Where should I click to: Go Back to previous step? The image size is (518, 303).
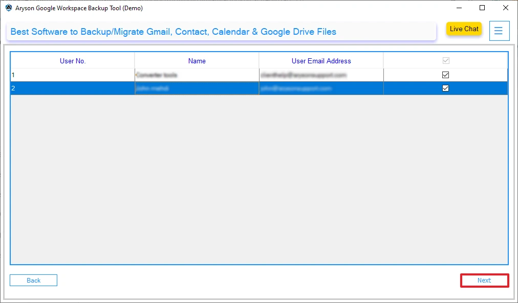coord(33,280)
